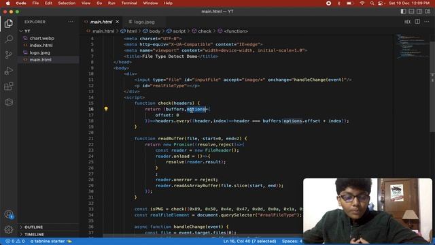The image size is (435, 245).
Task: Open editor more actions ellipsis
Action: [427, 22]
